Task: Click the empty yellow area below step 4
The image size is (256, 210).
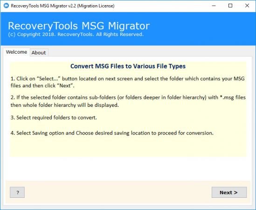Action: [x=128, y=147]
